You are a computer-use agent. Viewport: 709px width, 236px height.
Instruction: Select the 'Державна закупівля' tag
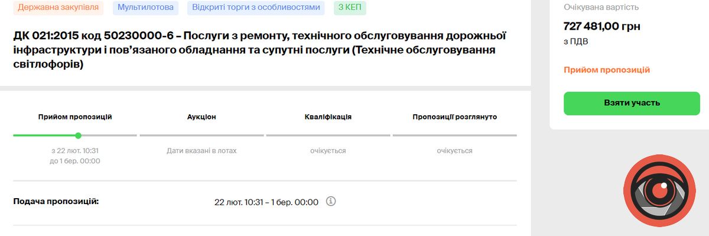[58, 8]
